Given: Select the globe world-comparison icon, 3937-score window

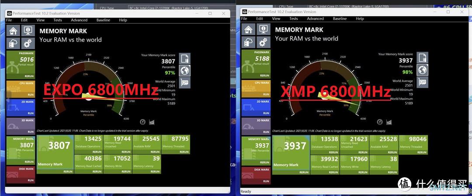Looking at the screenshot, I should click(x=422, y=70).
